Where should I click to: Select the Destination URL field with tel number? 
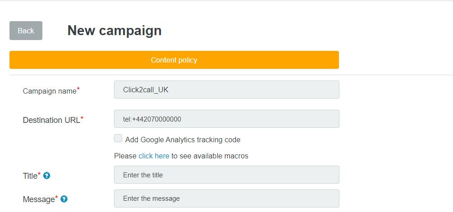tap(227, 119)
